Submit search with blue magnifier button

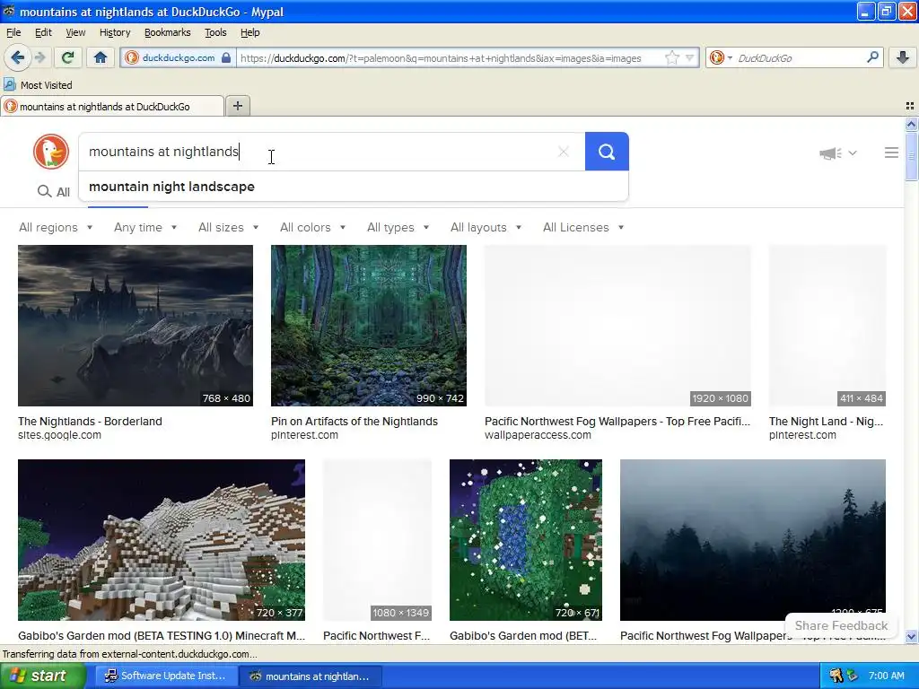click(x=607, y=152)
